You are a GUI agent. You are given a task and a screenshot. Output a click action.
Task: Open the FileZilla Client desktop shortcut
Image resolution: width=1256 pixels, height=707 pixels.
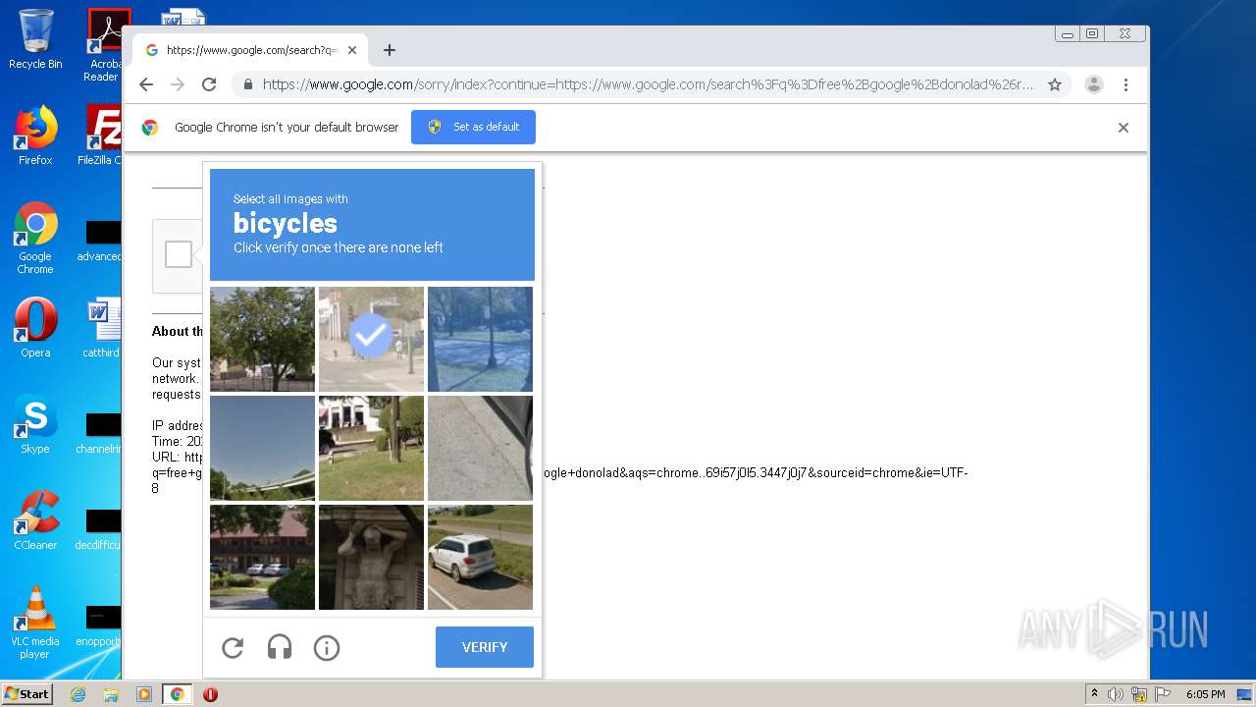[103, 136]
